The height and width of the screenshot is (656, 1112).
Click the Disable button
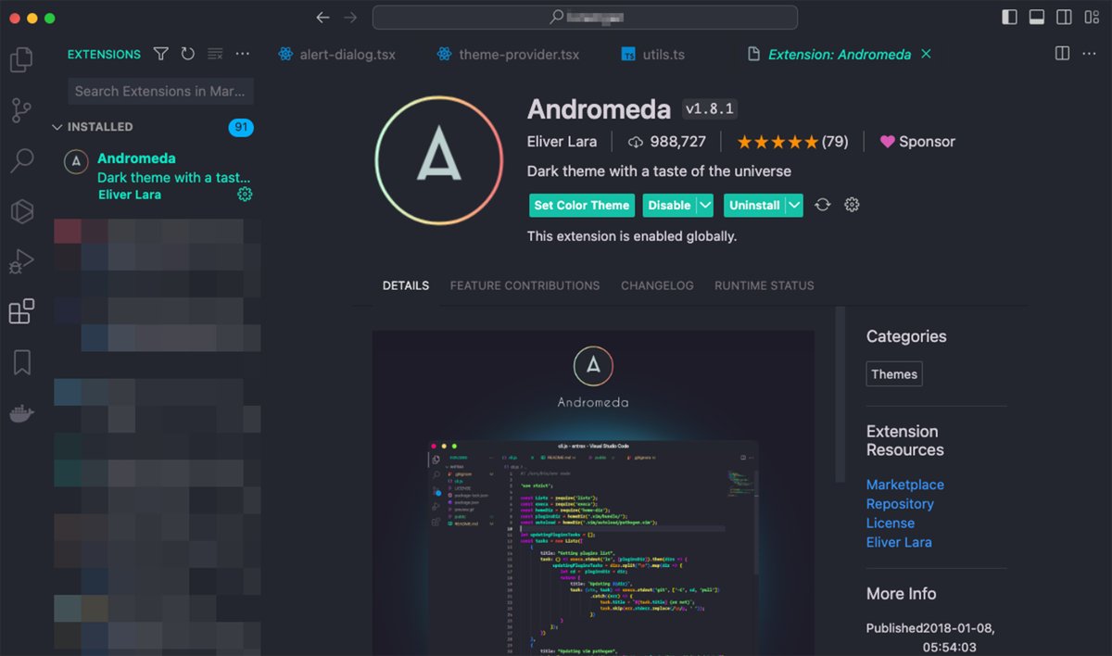pyautogui.click(x=669, y=206)
